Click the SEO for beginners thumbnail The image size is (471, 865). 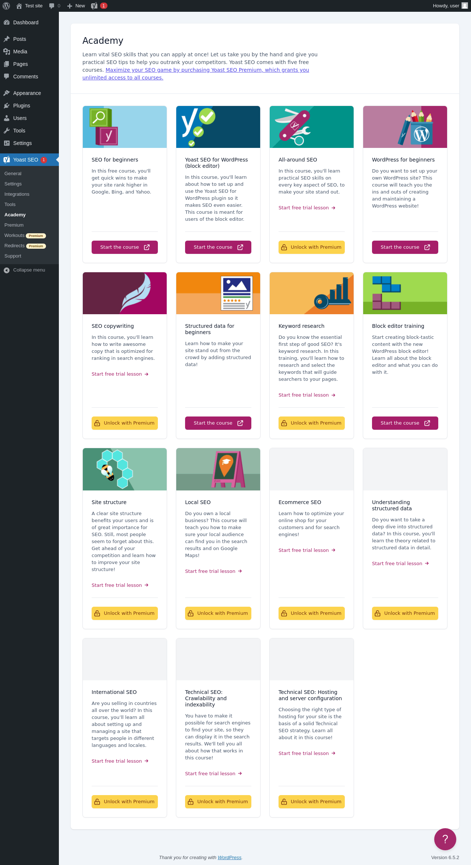[125, 127]
